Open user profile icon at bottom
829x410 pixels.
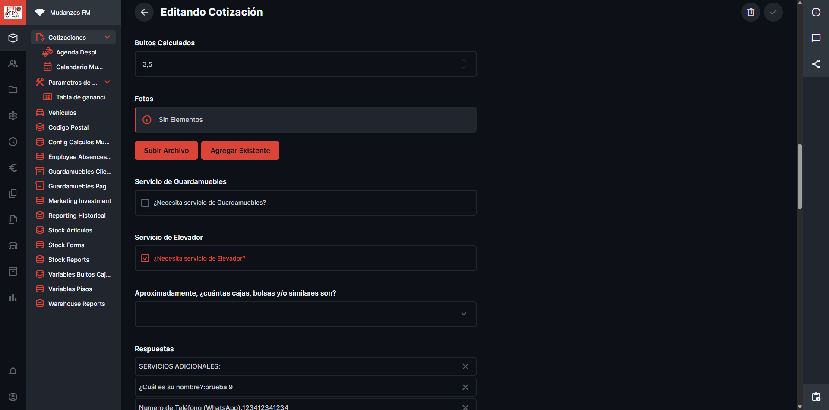13,397
